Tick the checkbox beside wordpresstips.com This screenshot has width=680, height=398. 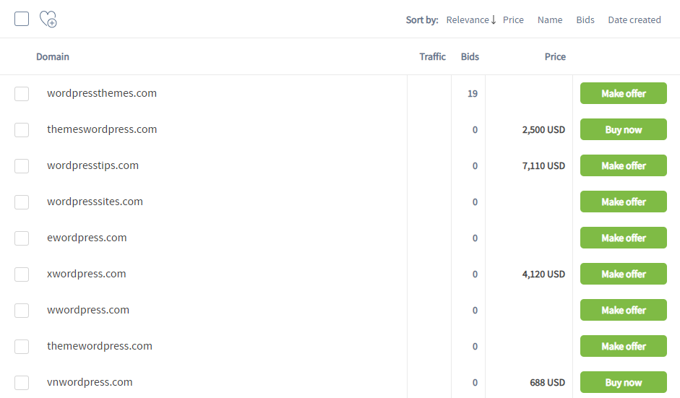coord(22,166)
